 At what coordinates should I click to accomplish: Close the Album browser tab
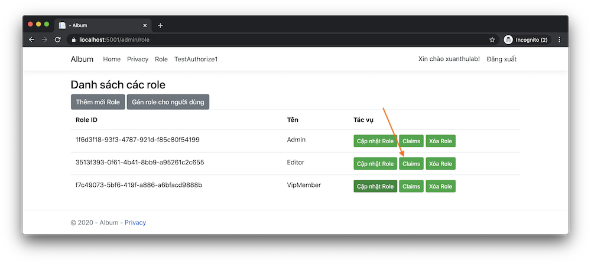[145, 25]
